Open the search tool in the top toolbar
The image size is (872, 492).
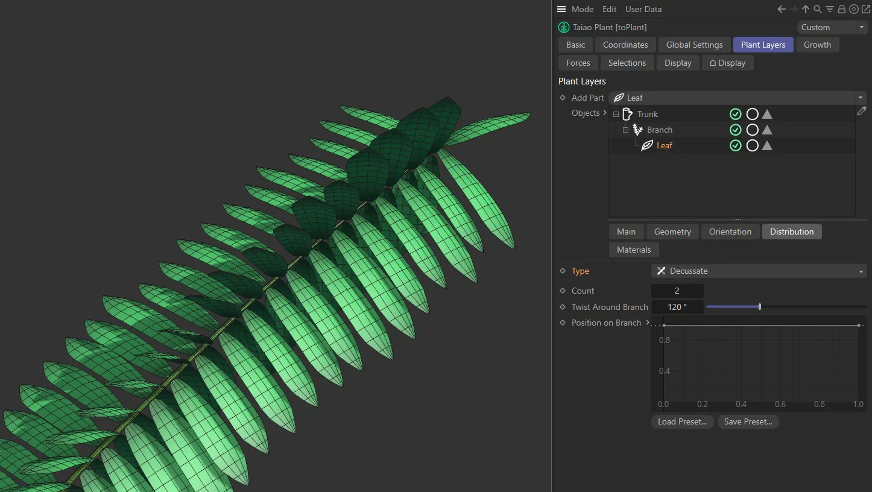[817, 9]
